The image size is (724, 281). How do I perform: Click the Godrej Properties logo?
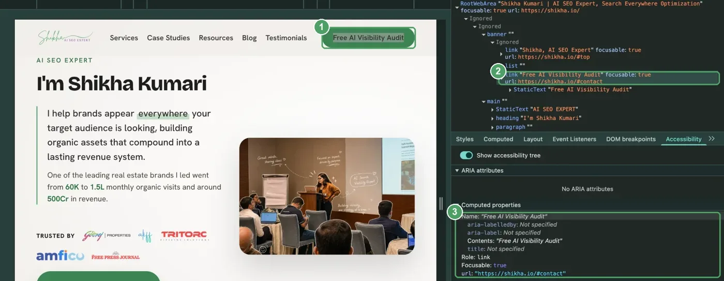(x=107, y=235)
